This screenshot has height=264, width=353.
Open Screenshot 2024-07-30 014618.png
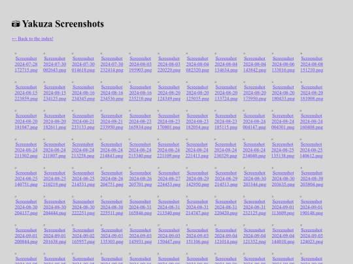[83, 64]
